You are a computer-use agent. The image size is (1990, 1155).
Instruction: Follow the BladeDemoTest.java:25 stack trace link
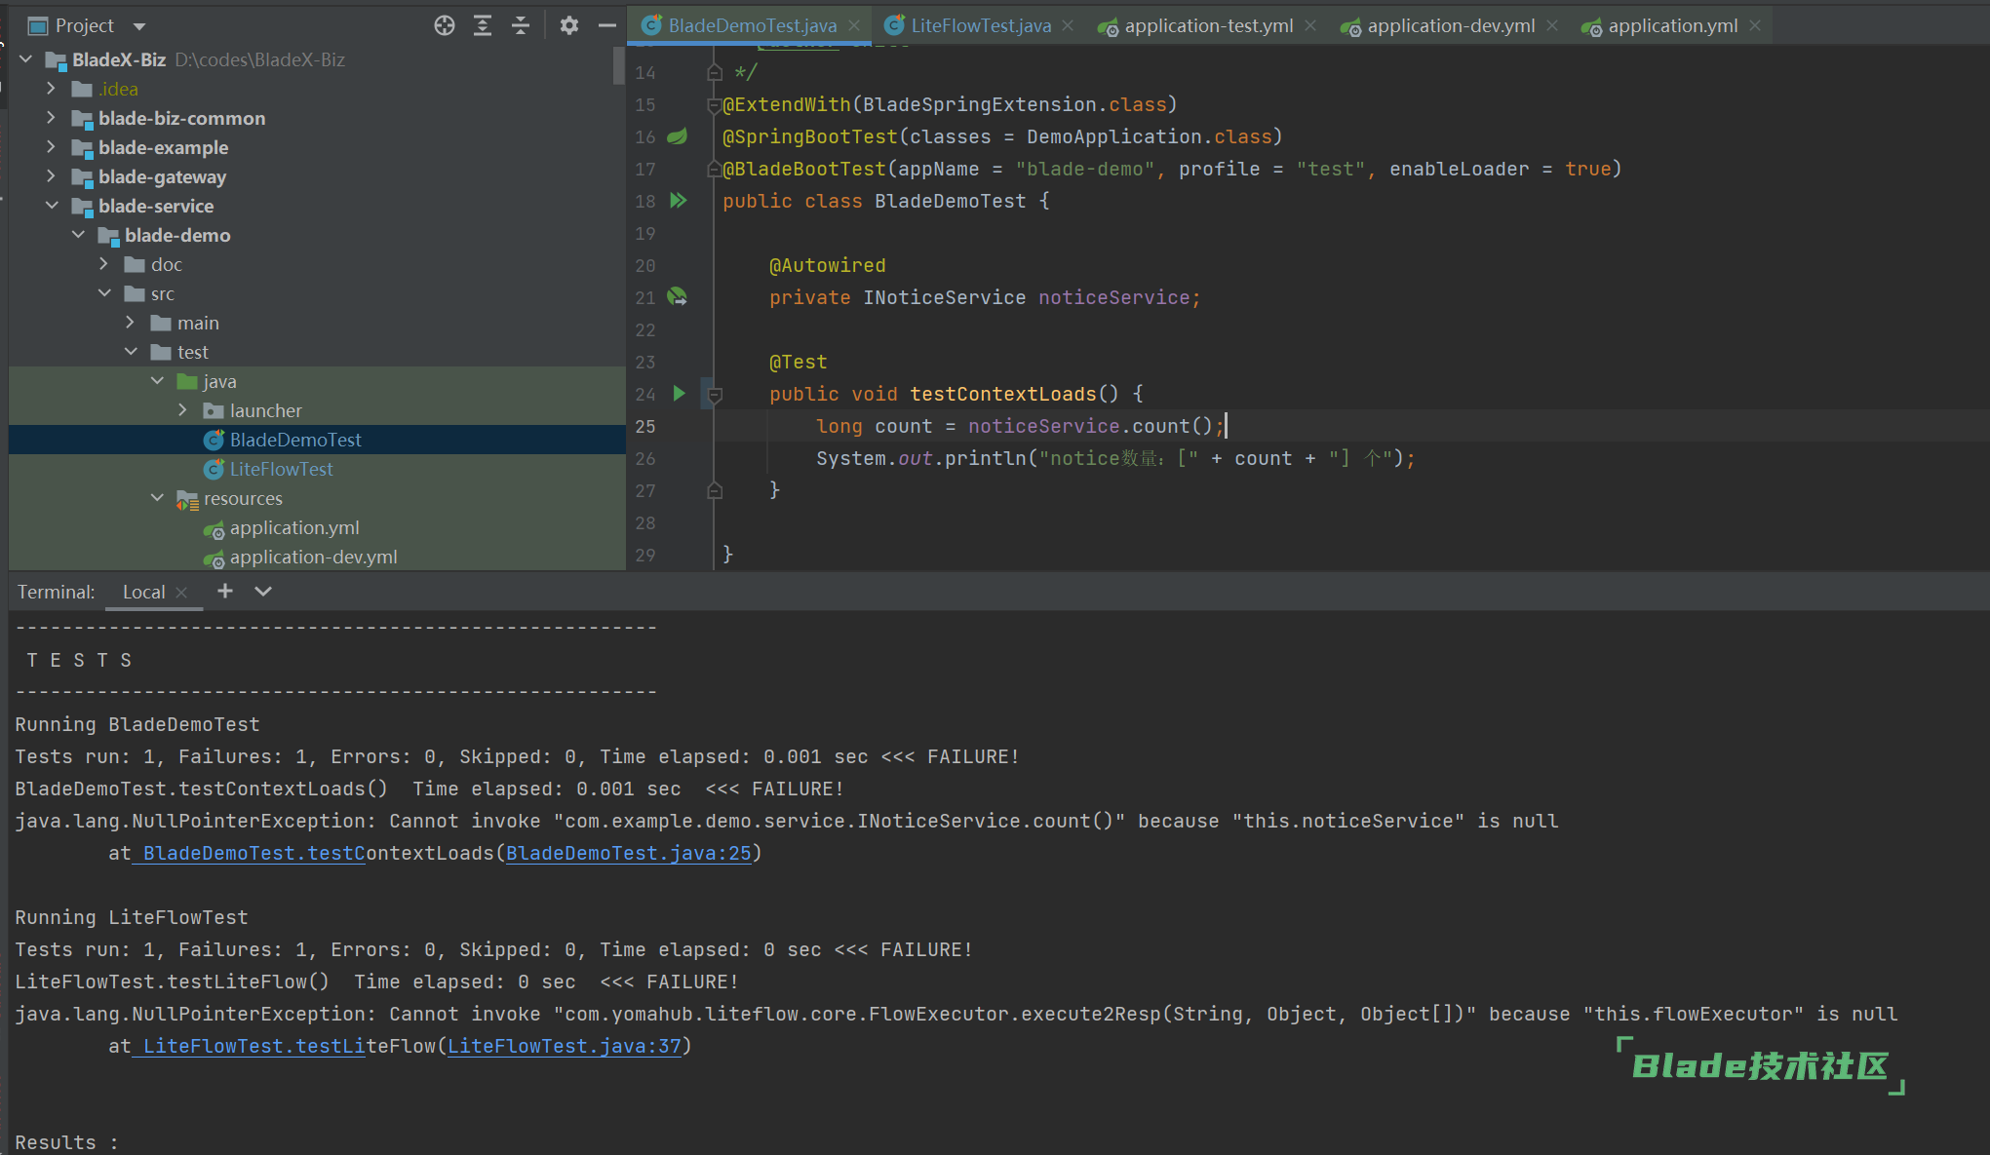click(629, 853)
